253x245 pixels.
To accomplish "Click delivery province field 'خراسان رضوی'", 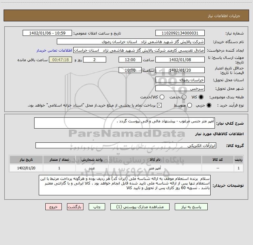I will click(180, 80).
